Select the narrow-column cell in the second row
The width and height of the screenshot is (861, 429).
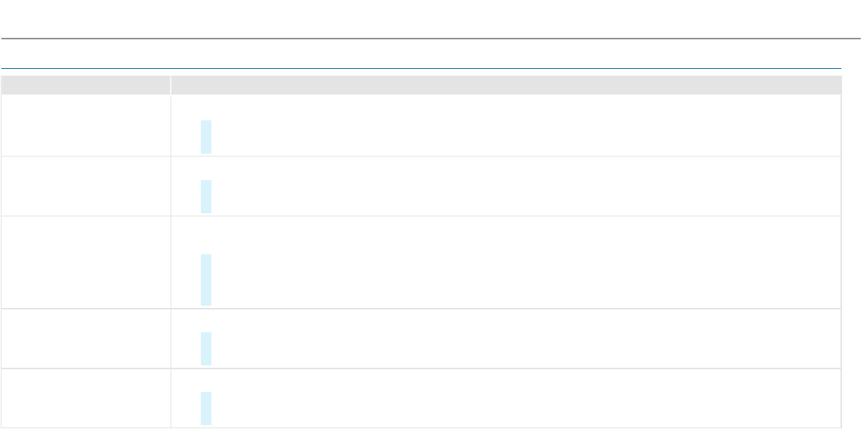click(86, 186)
